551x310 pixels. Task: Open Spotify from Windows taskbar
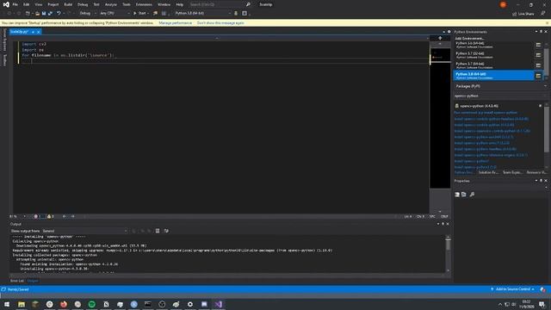[x=92, y=304]
